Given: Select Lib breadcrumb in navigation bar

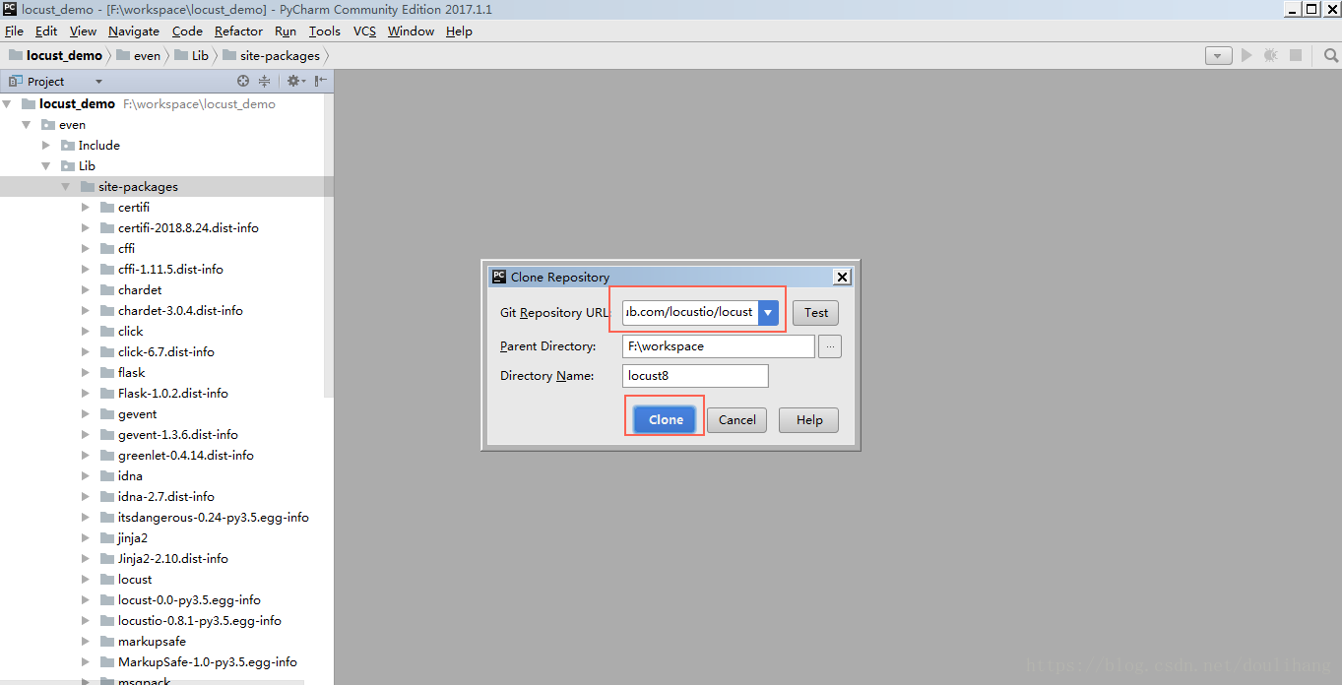Looking at the screenshot, I should pos(192,56).
